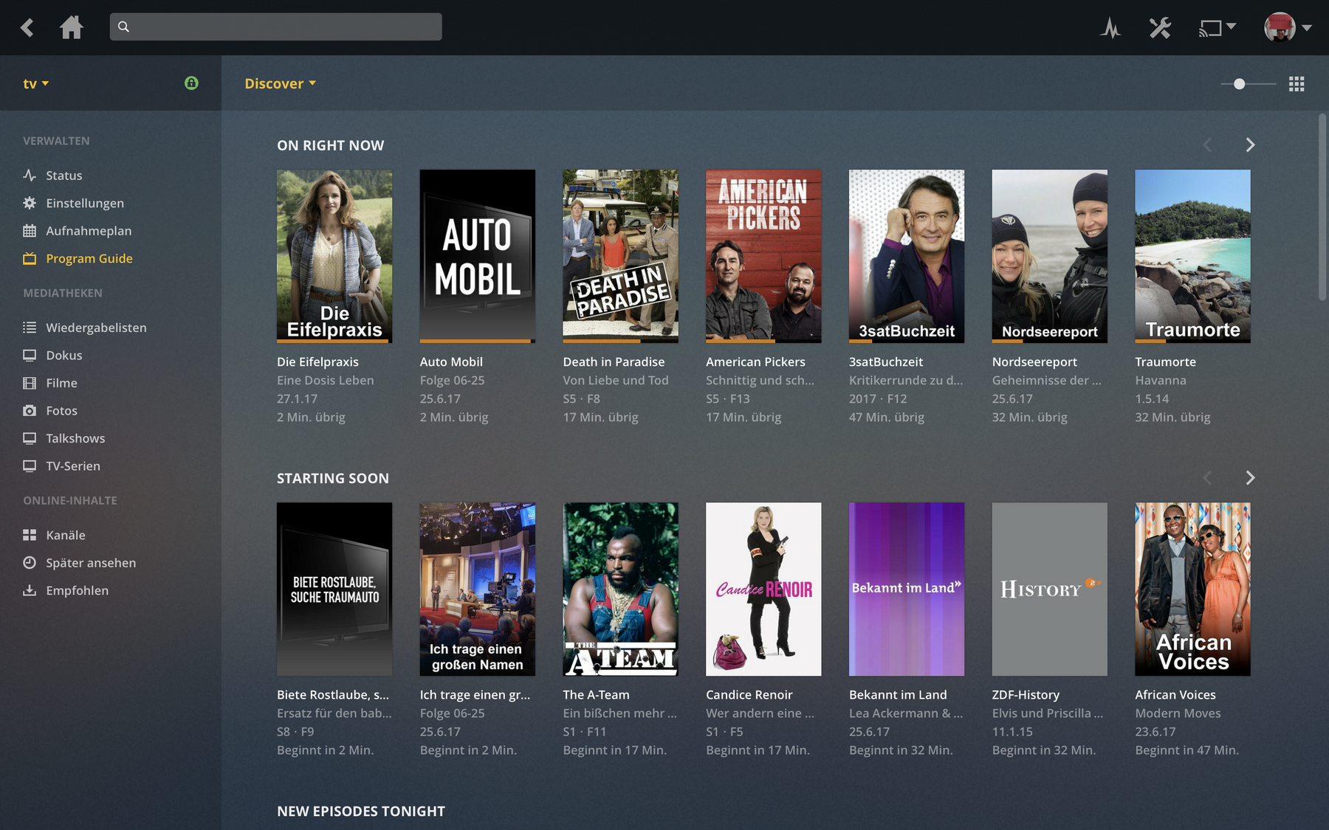
Task: Open Auto Mobil poster
Action: tap(478, 256)
